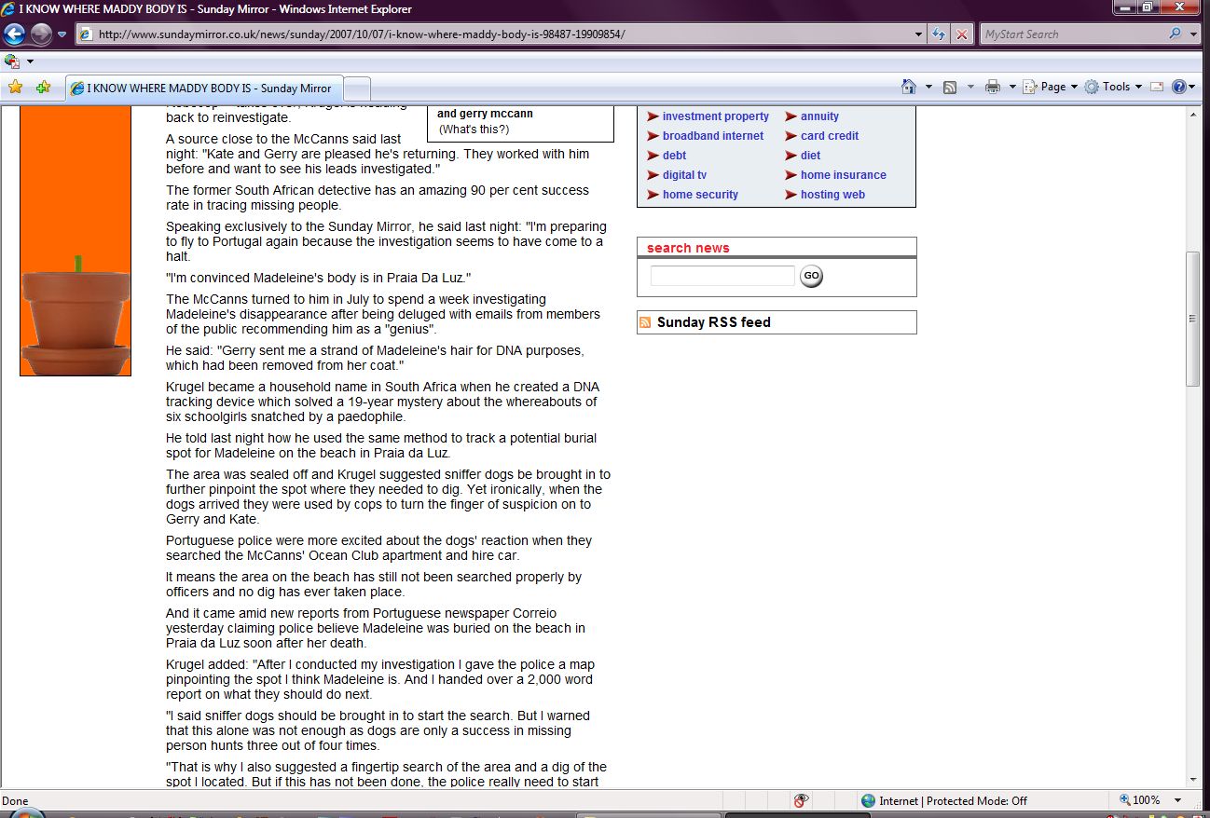Click the search news text field

722,276
